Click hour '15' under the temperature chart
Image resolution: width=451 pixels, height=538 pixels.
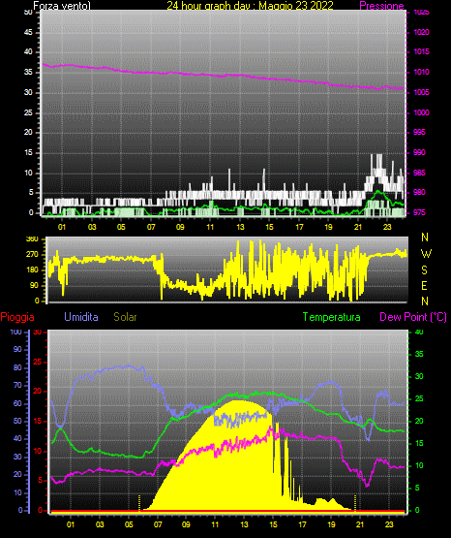273,524
